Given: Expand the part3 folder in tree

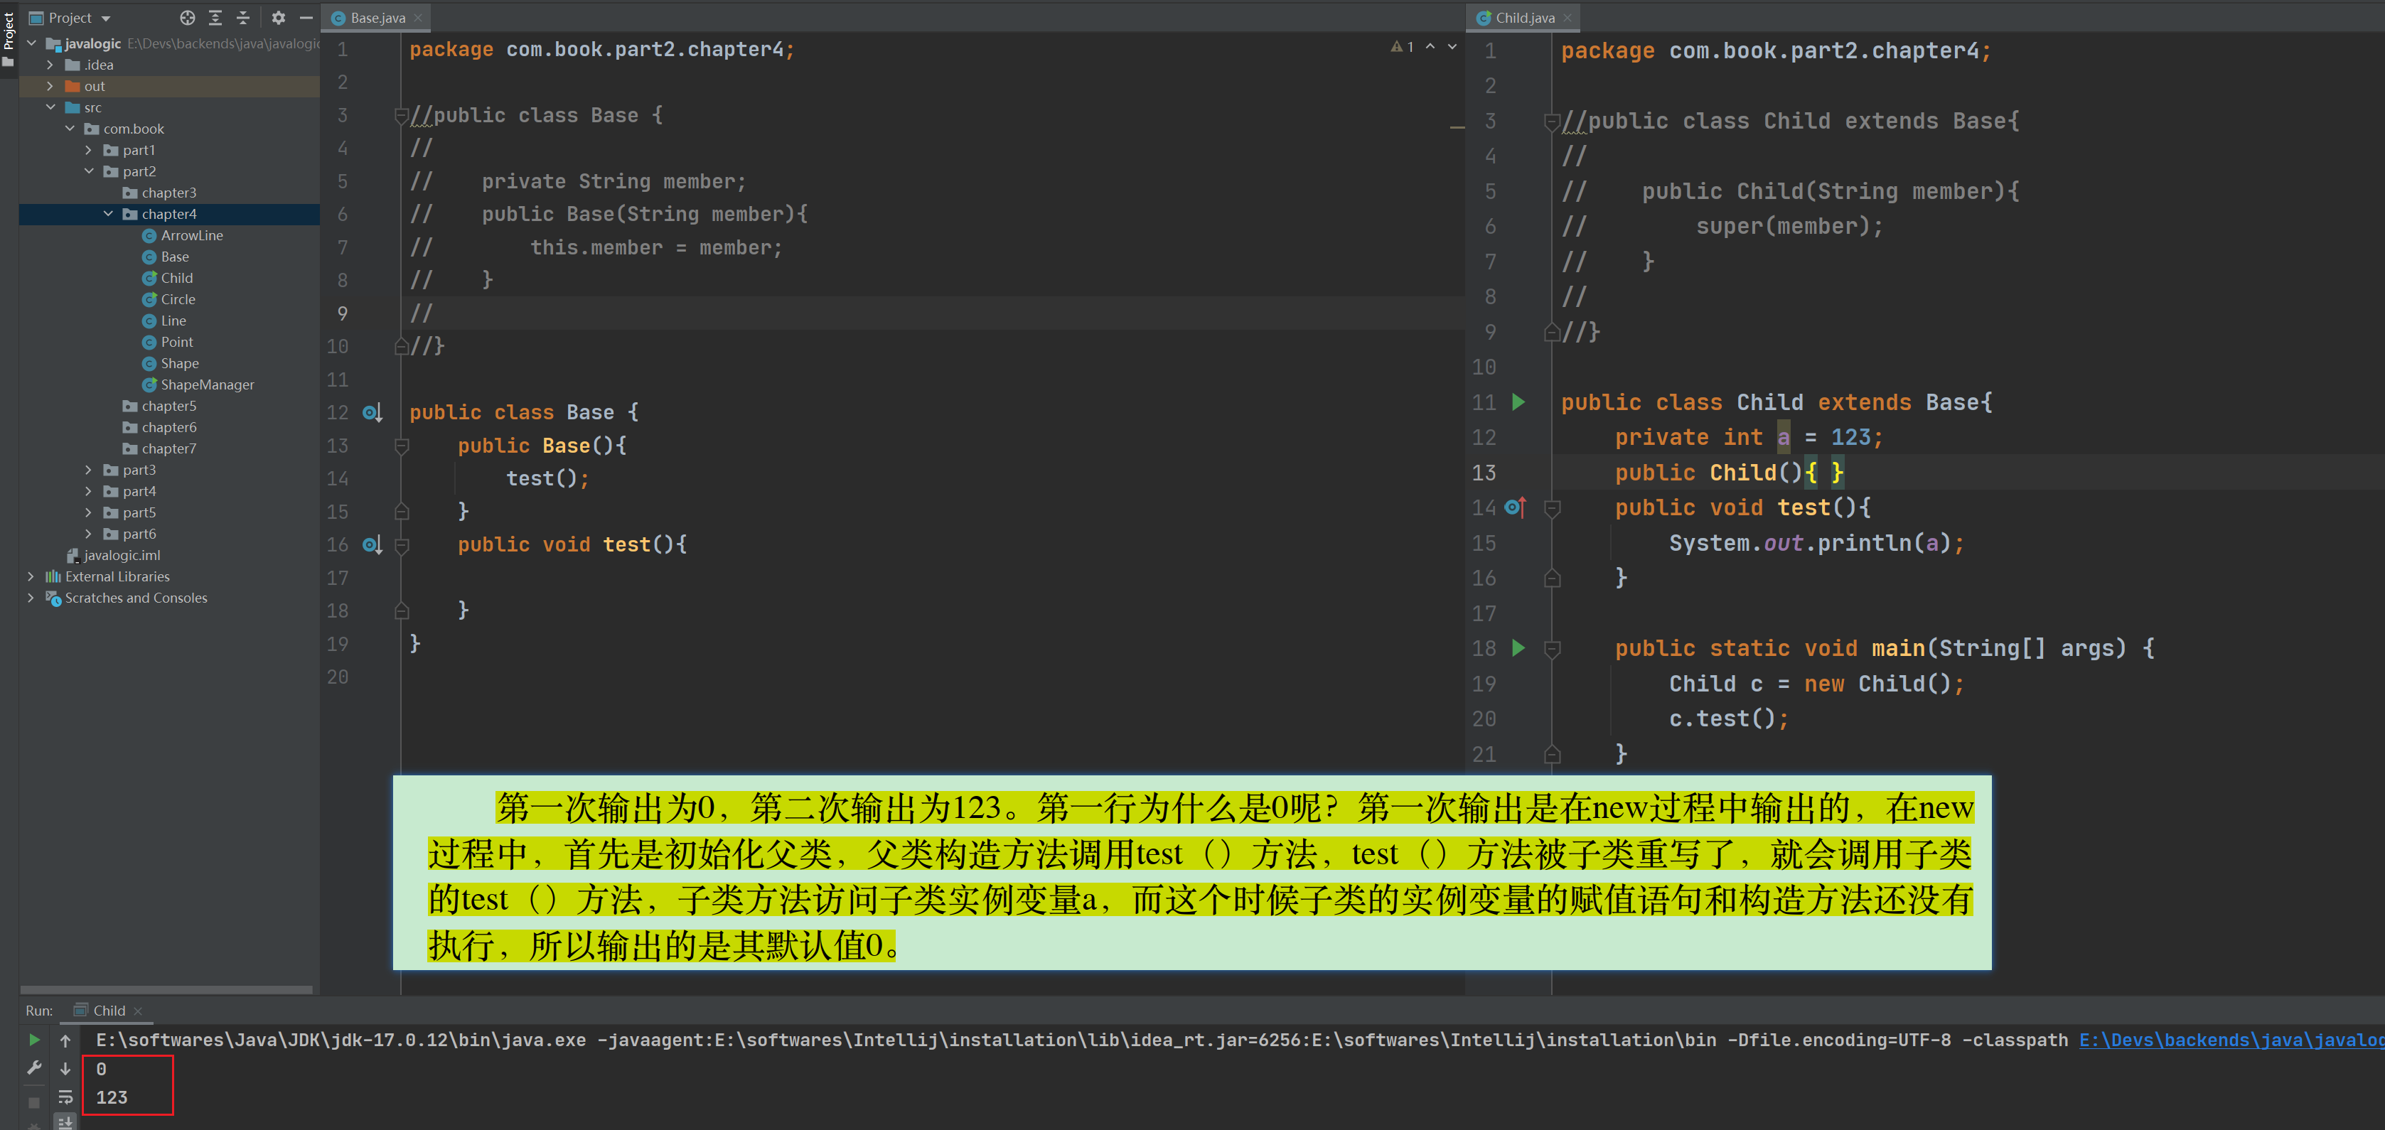Looking at the screenshot, I should coord(89,470).
